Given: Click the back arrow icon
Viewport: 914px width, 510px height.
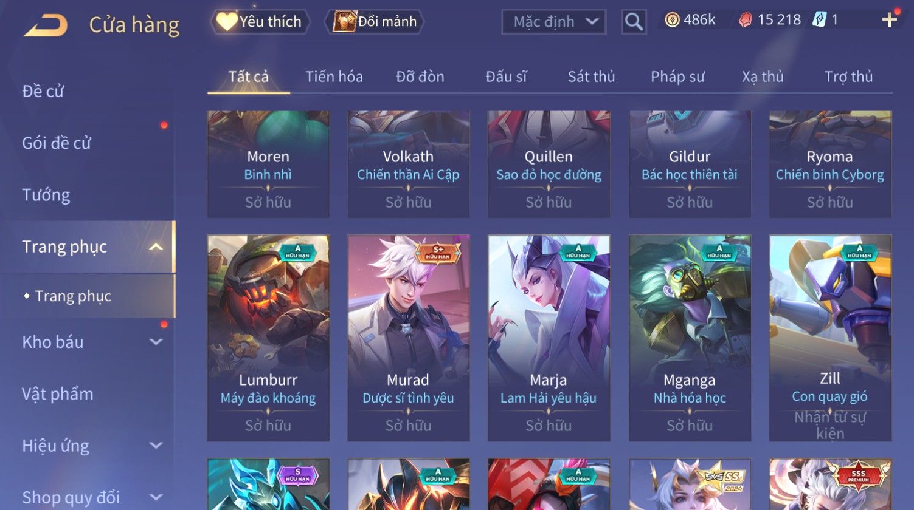Looking at the screenshot, I should 45,25.
